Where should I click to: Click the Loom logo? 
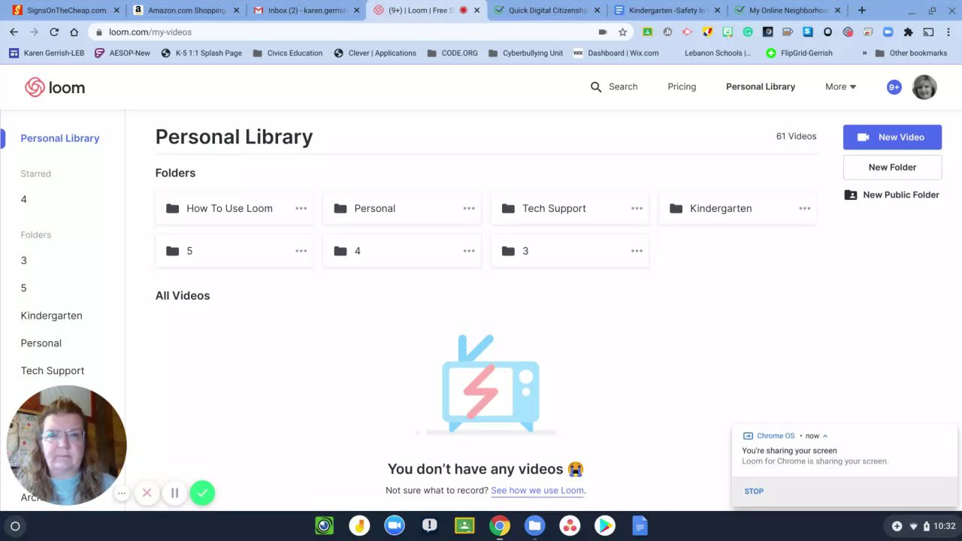tap(55, 87)
